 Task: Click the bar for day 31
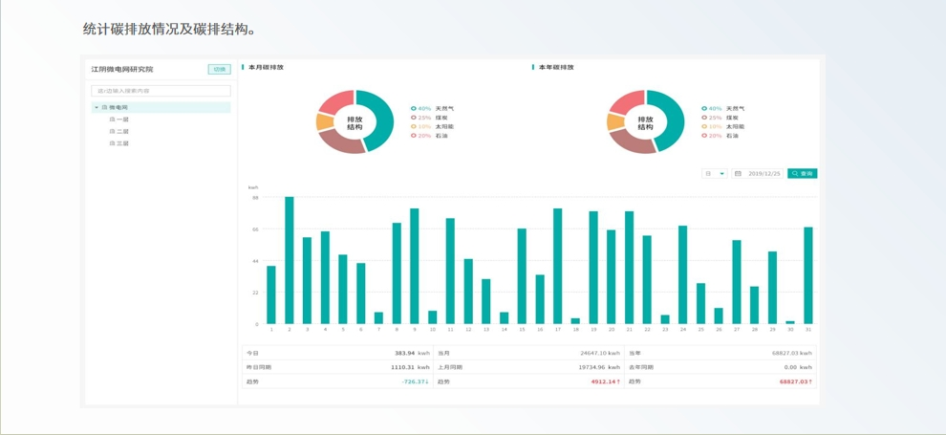pyautogui.click(x=808, y=275)
